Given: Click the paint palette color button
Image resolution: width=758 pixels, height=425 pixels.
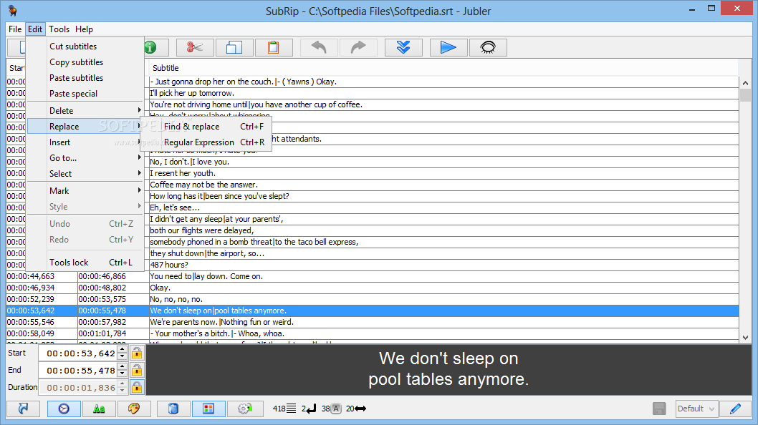Looking at the screenshot, I should coord(134,409).
